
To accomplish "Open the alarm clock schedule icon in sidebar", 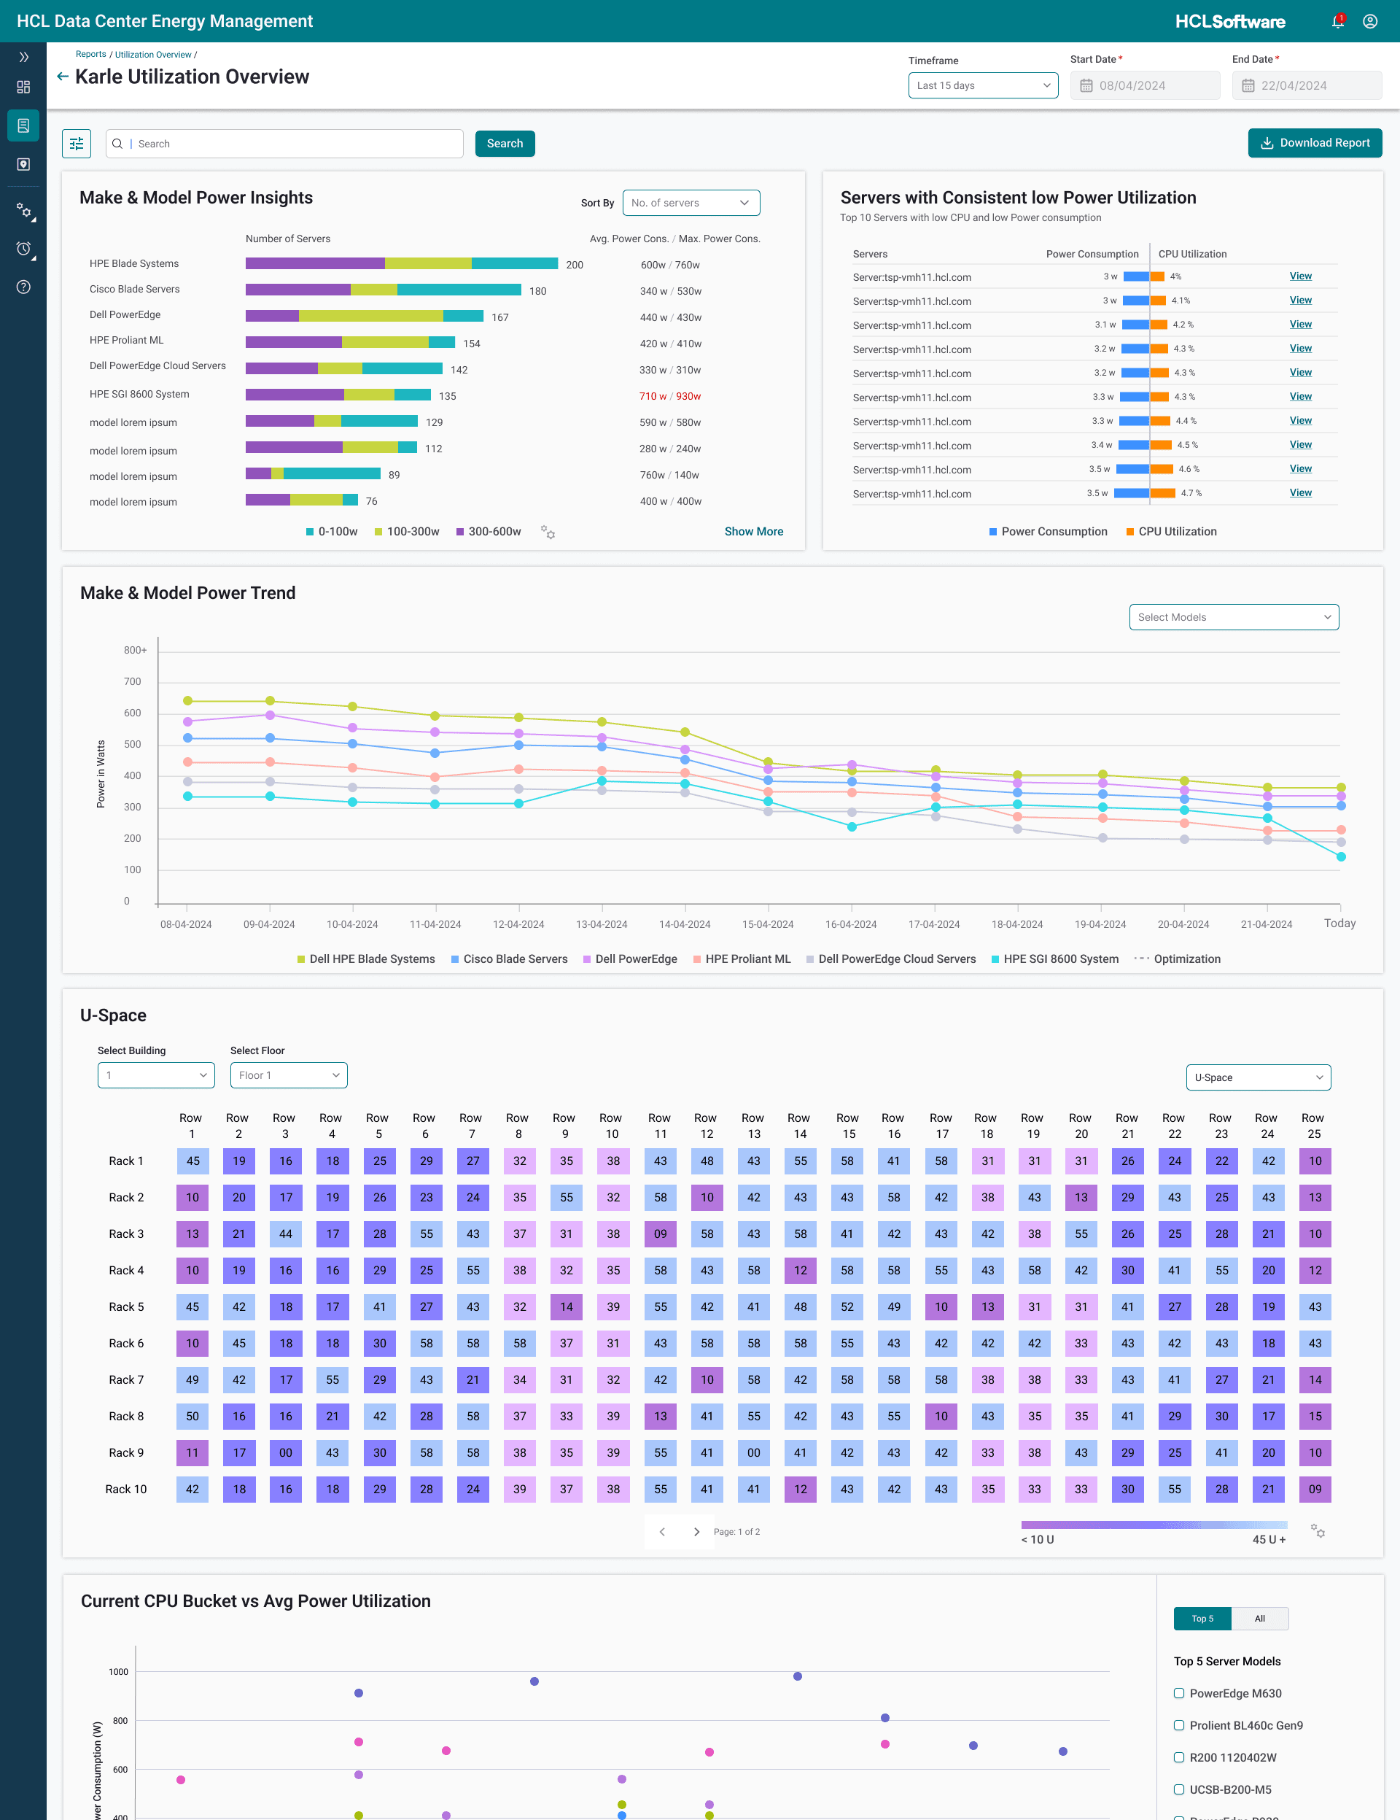I will pos(25,249).
